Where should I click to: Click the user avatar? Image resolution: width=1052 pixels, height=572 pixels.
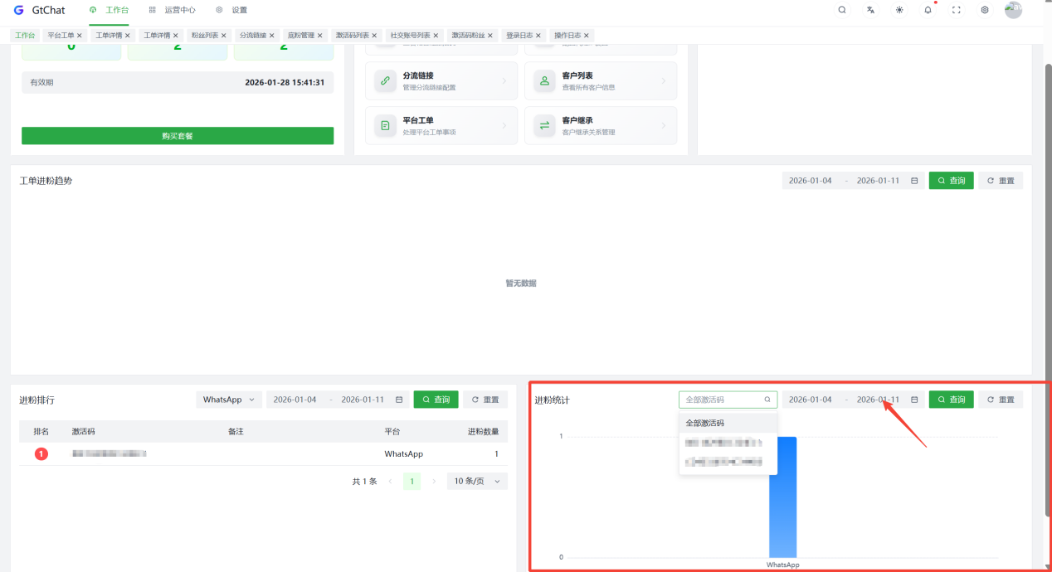[1013, 10]
